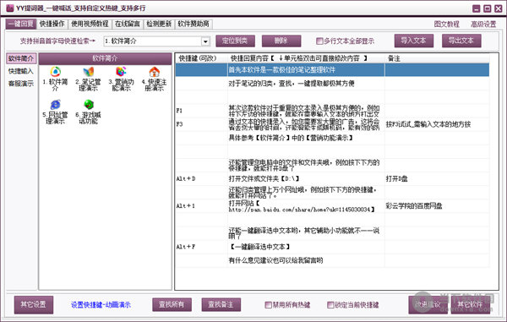Toggle 多行文本全部显示 checkbox
Image resolution: width=507 pixels, height=322 pixels.
(319, 41)
